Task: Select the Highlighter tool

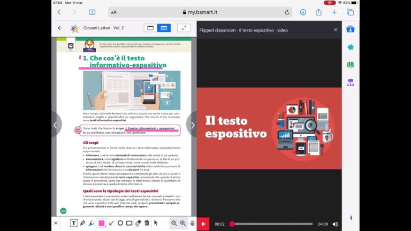Action: [x=92, y=223]
